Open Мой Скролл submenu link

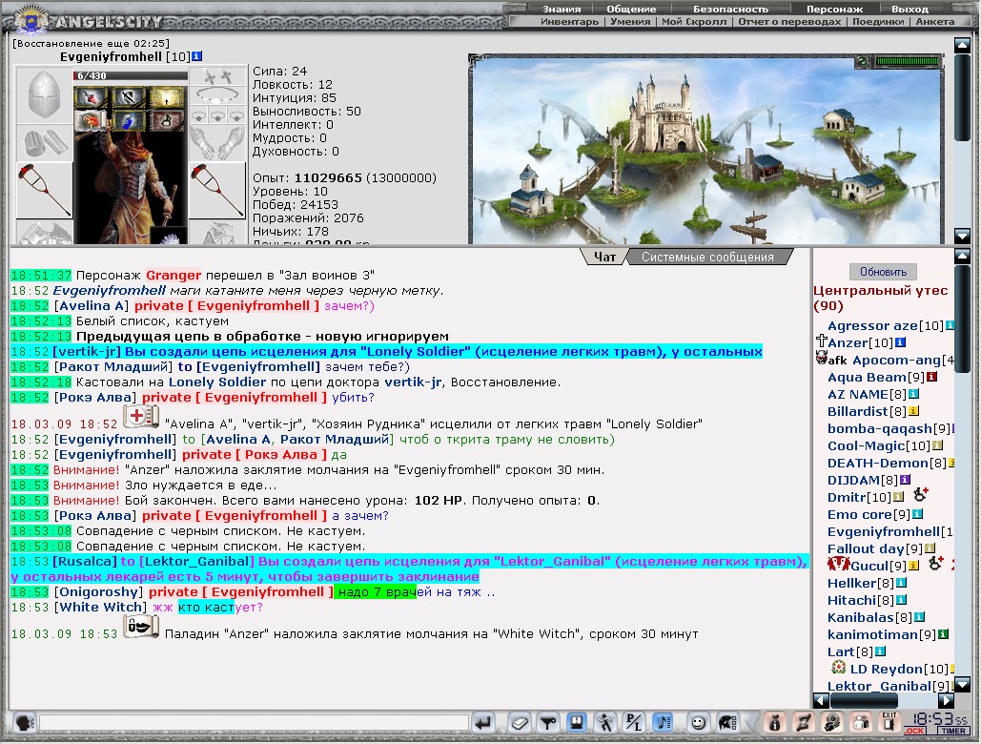pyautogui.click(x=694, y=21)
